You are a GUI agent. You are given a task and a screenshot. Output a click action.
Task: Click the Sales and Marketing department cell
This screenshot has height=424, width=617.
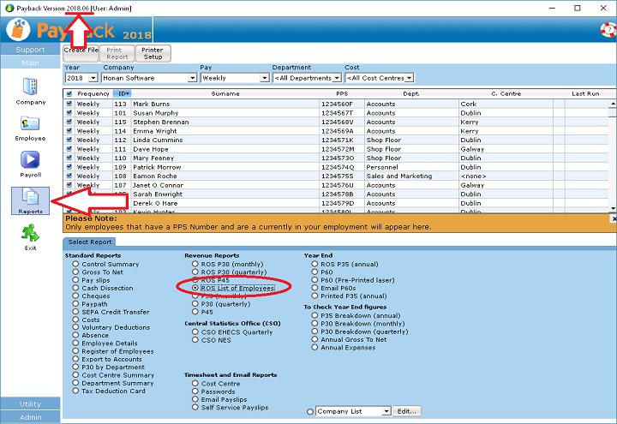[x=411, y=176]
